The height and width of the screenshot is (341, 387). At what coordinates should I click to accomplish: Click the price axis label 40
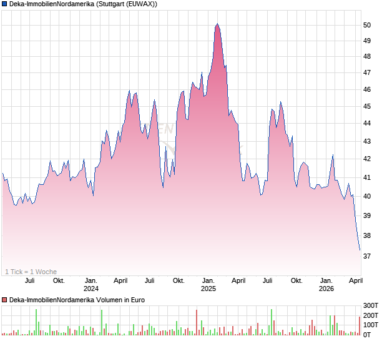coord(367,196)
